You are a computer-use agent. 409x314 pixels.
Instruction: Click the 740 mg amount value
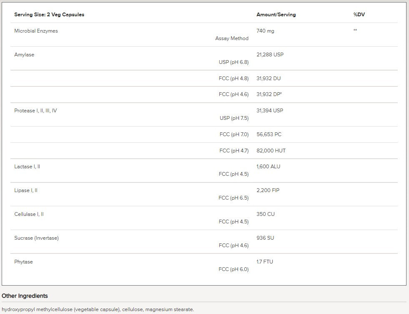(x=265, y=31)
